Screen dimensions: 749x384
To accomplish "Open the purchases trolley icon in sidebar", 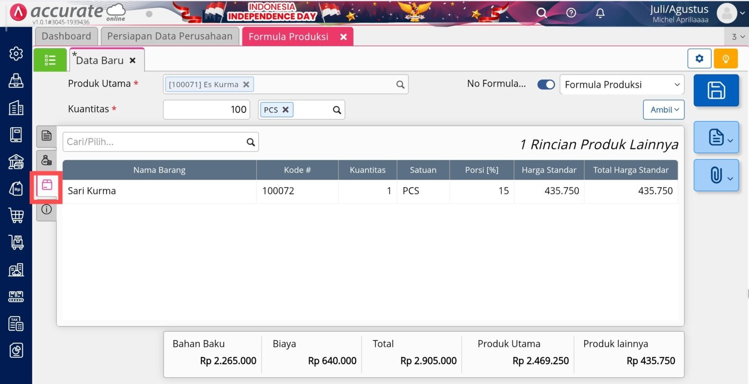I will click(16, 242).
